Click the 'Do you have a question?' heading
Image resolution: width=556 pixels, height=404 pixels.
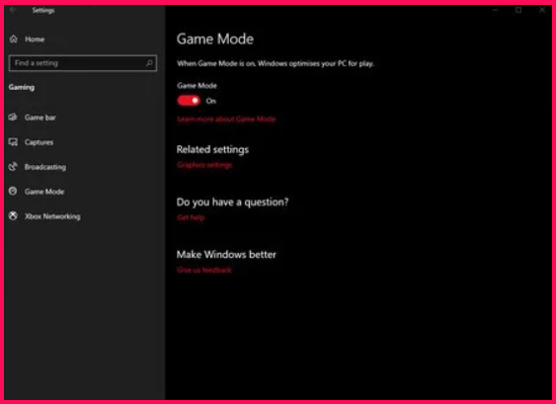232,202
